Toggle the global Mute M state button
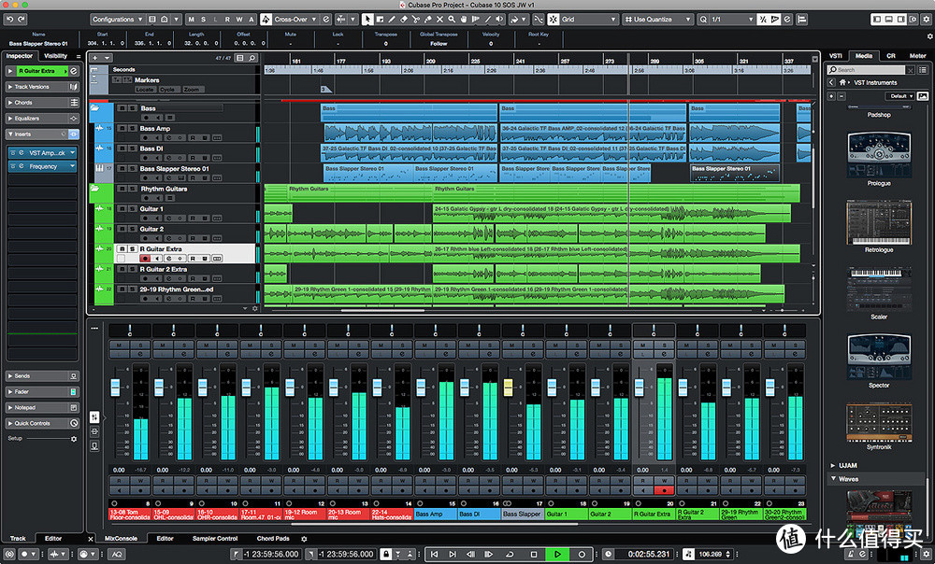Viewport: 935px width, 564px height. tap(191, 19)
